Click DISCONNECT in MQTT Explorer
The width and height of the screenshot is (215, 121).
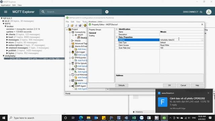(192, 12)
